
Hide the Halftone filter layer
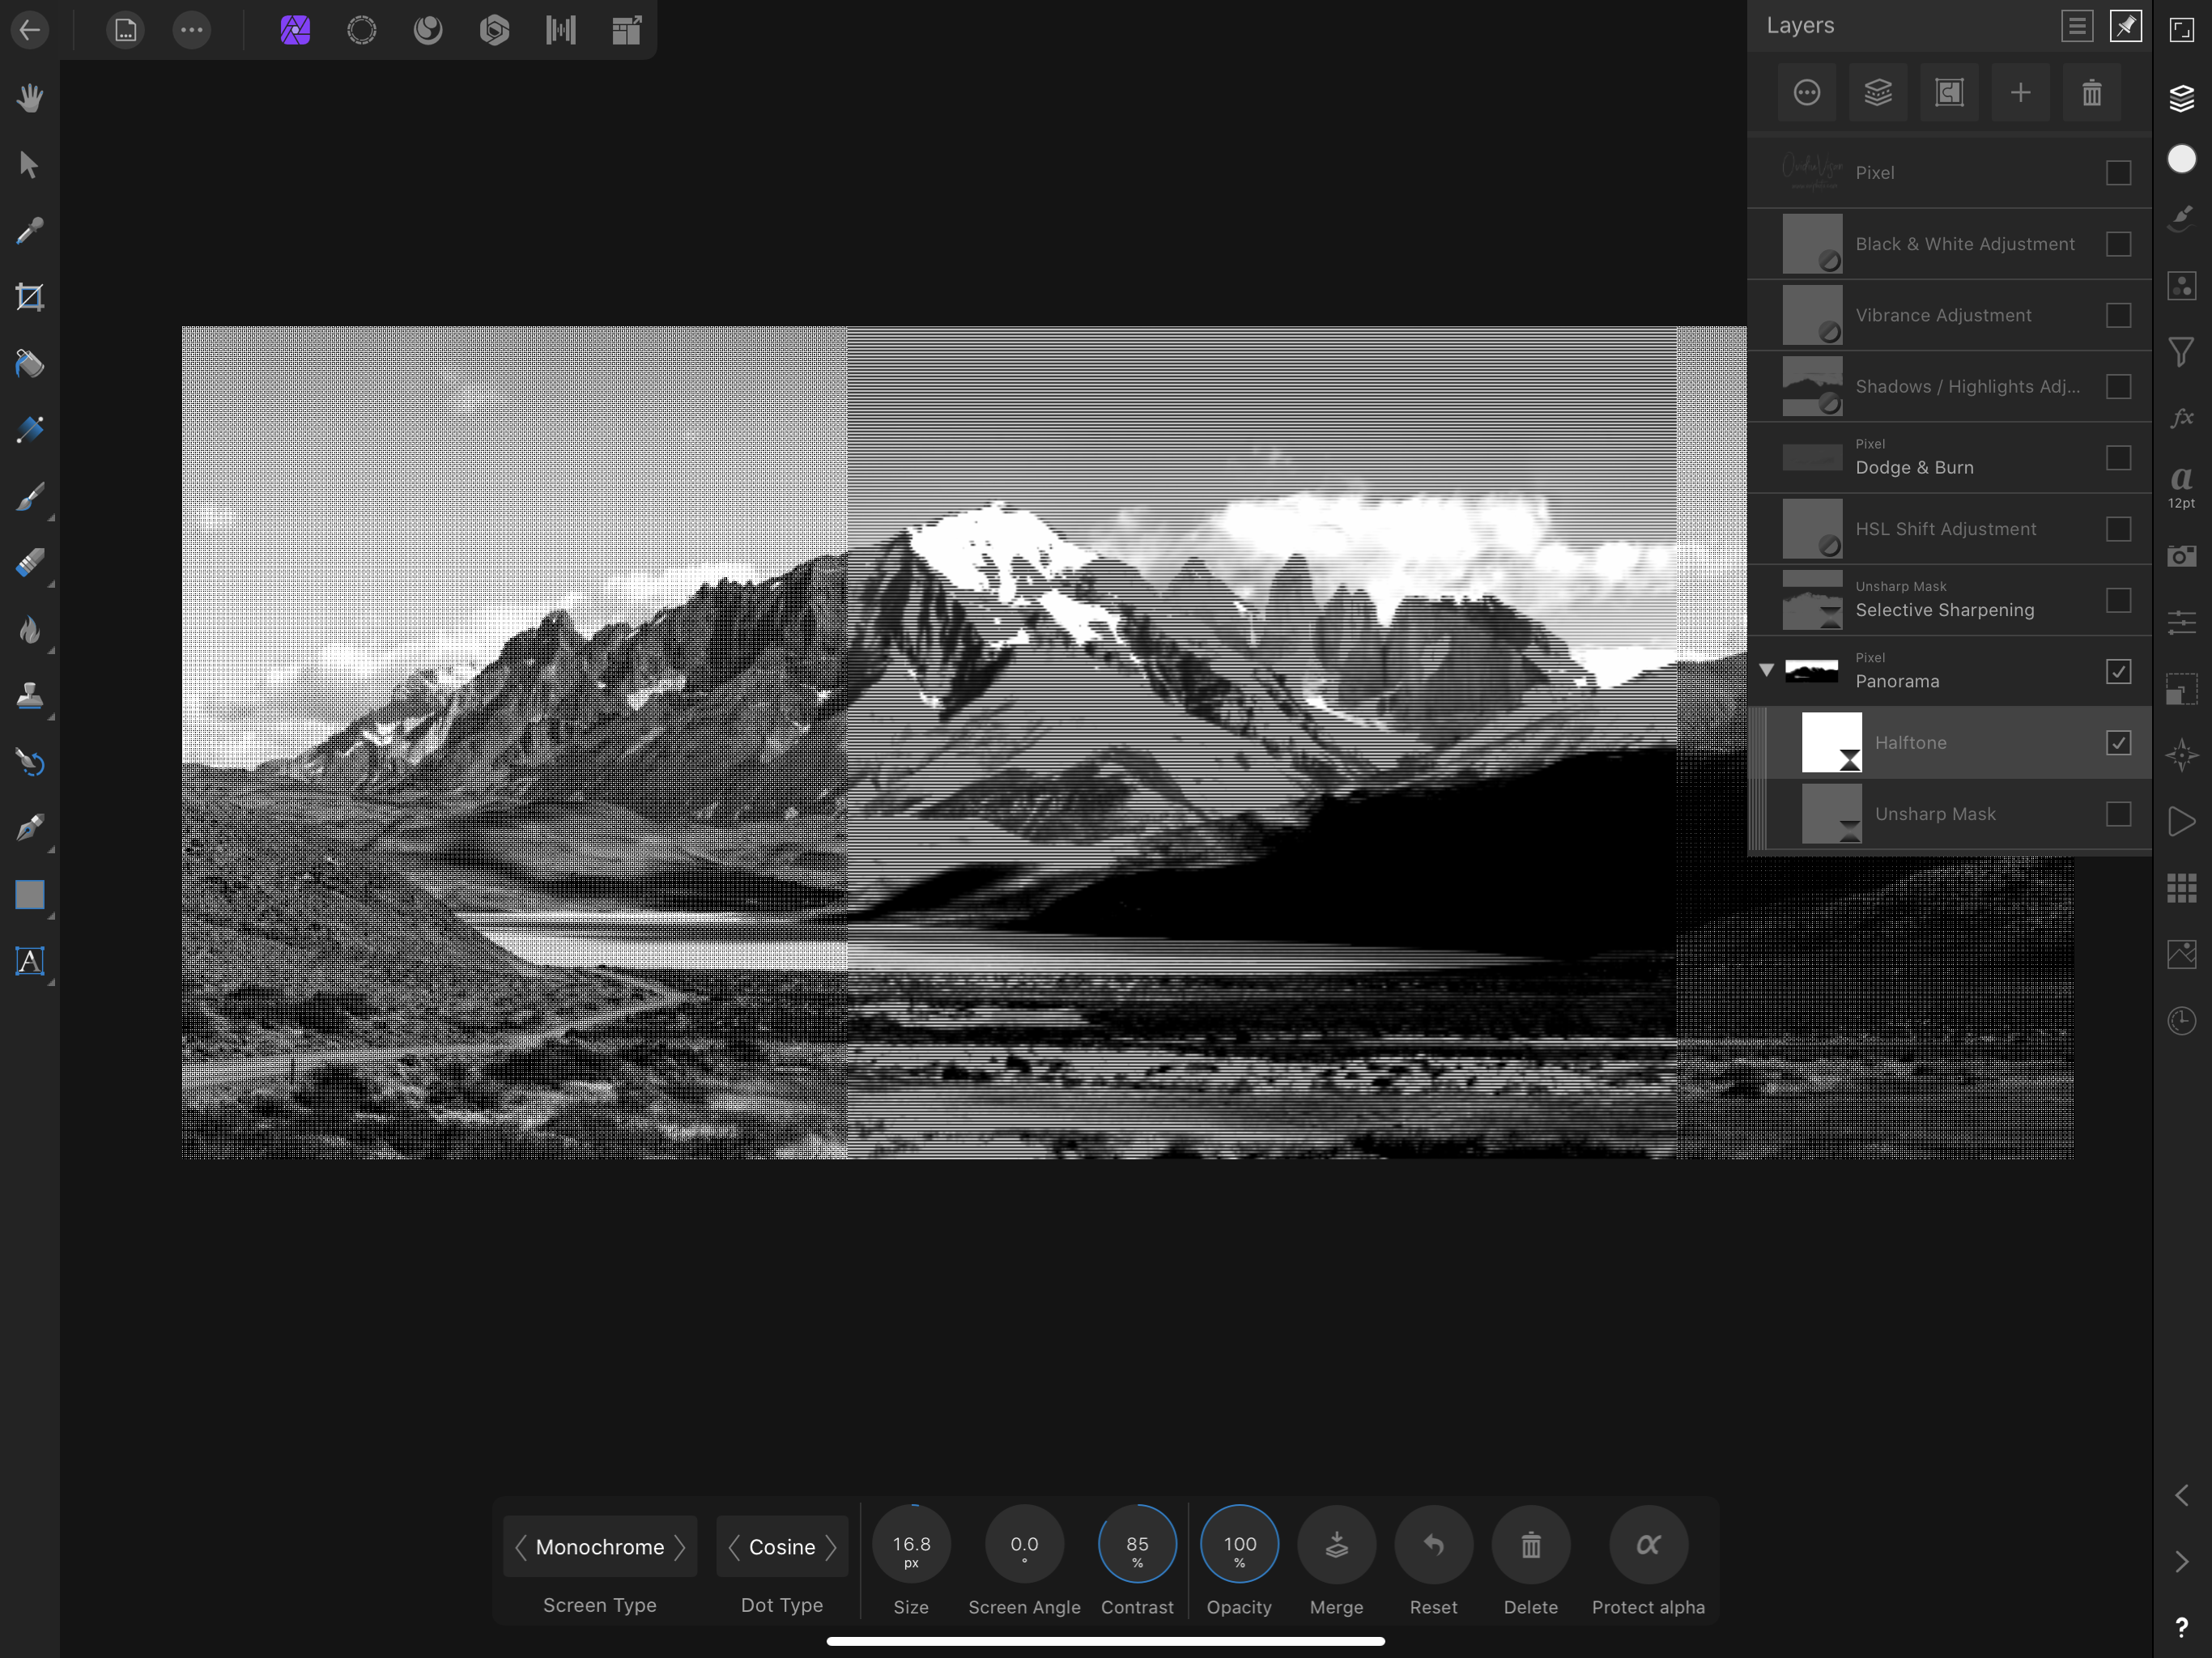point(2117,743)
